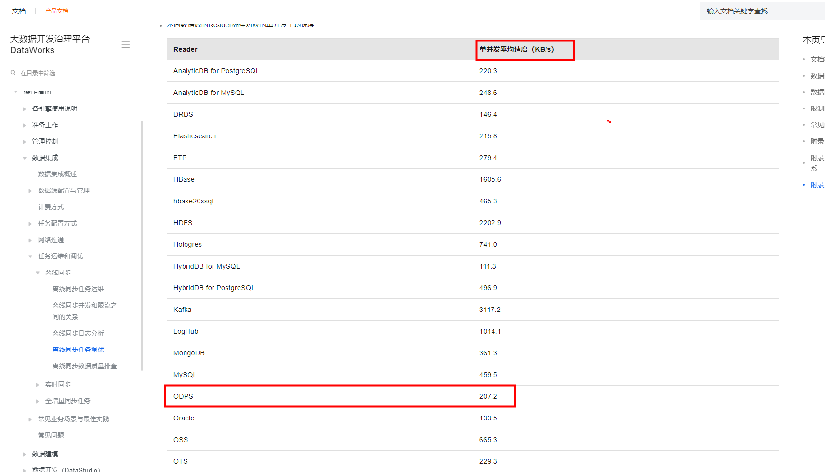Viewport: 825px width, 472px height.
Task: Open 离线同步日志分析 page
Action: pyautogui.click(x=79, y=333)
